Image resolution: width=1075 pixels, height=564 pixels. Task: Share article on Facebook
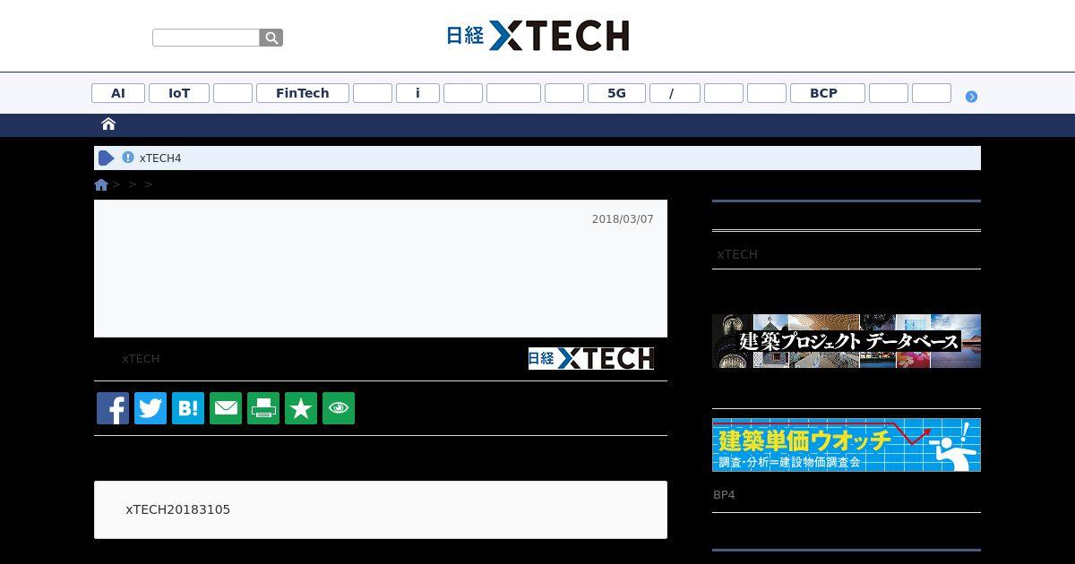pyautogui.click(x=113, y=408)
